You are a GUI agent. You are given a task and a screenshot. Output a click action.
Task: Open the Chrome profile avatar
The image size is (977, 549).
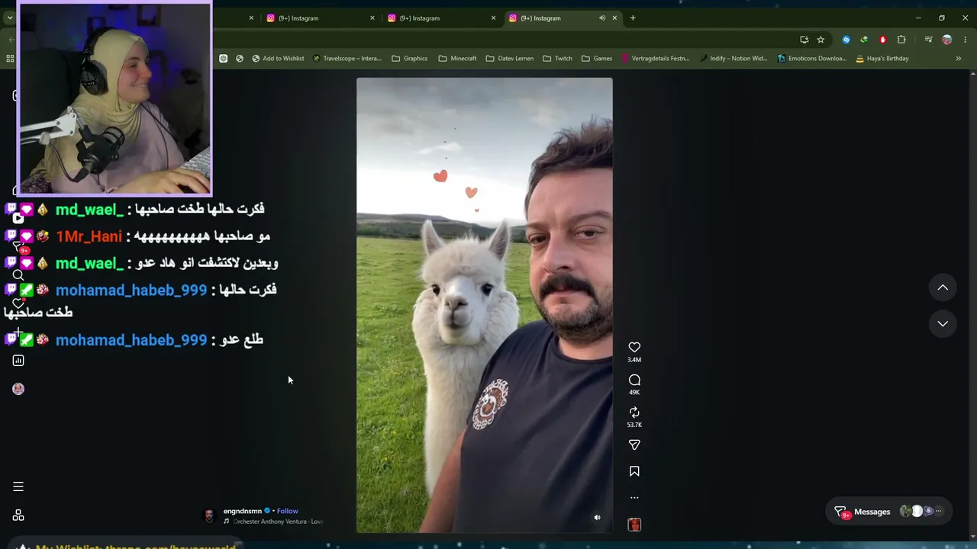point(947,40)
